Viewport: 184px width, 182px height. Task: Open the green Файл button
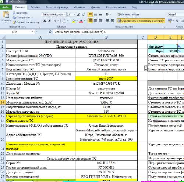(x=6, y=7)
